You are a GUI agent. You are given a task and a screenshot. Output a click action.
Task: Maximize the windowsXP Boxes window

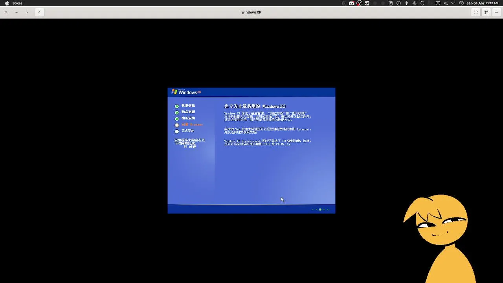(x=27, y=12)
